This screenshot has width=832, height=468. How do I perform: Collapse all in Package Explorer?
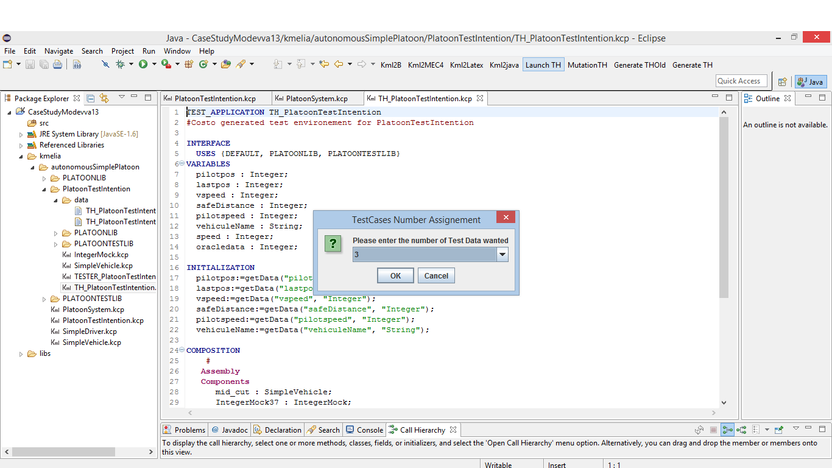tap(91, 98)
